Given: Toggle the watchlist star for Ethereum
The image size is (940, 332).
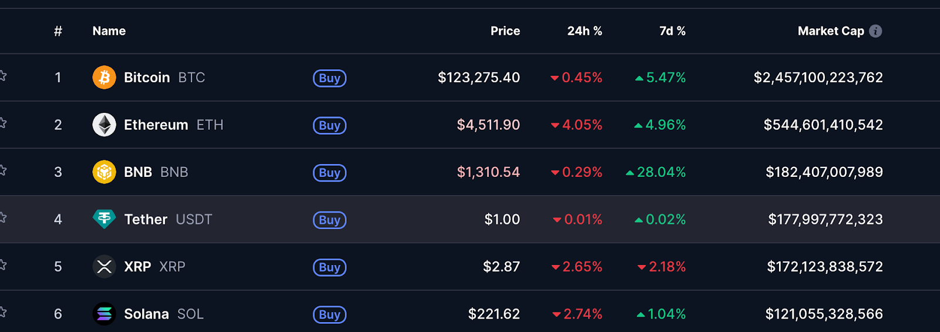Looking at the screenshot, I should coord(2,123).
